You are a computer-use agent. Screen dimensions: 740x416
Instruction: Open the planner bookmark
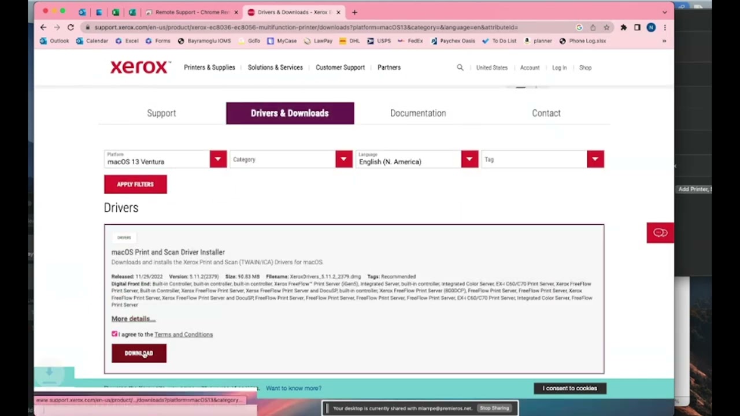[x=538, y=41]
